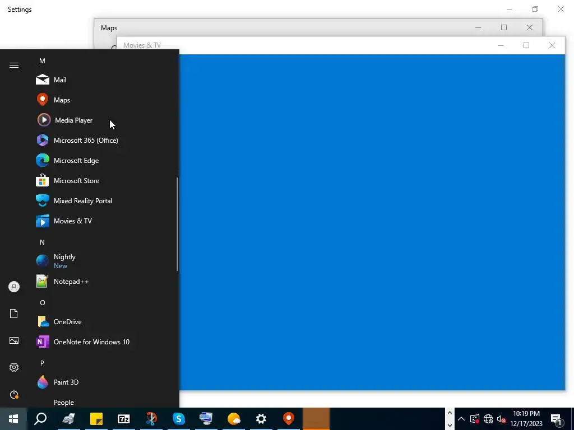The image size is (574, 430).
Task: Open the printer/scanner app on taskbar
Action: (68, 419)
